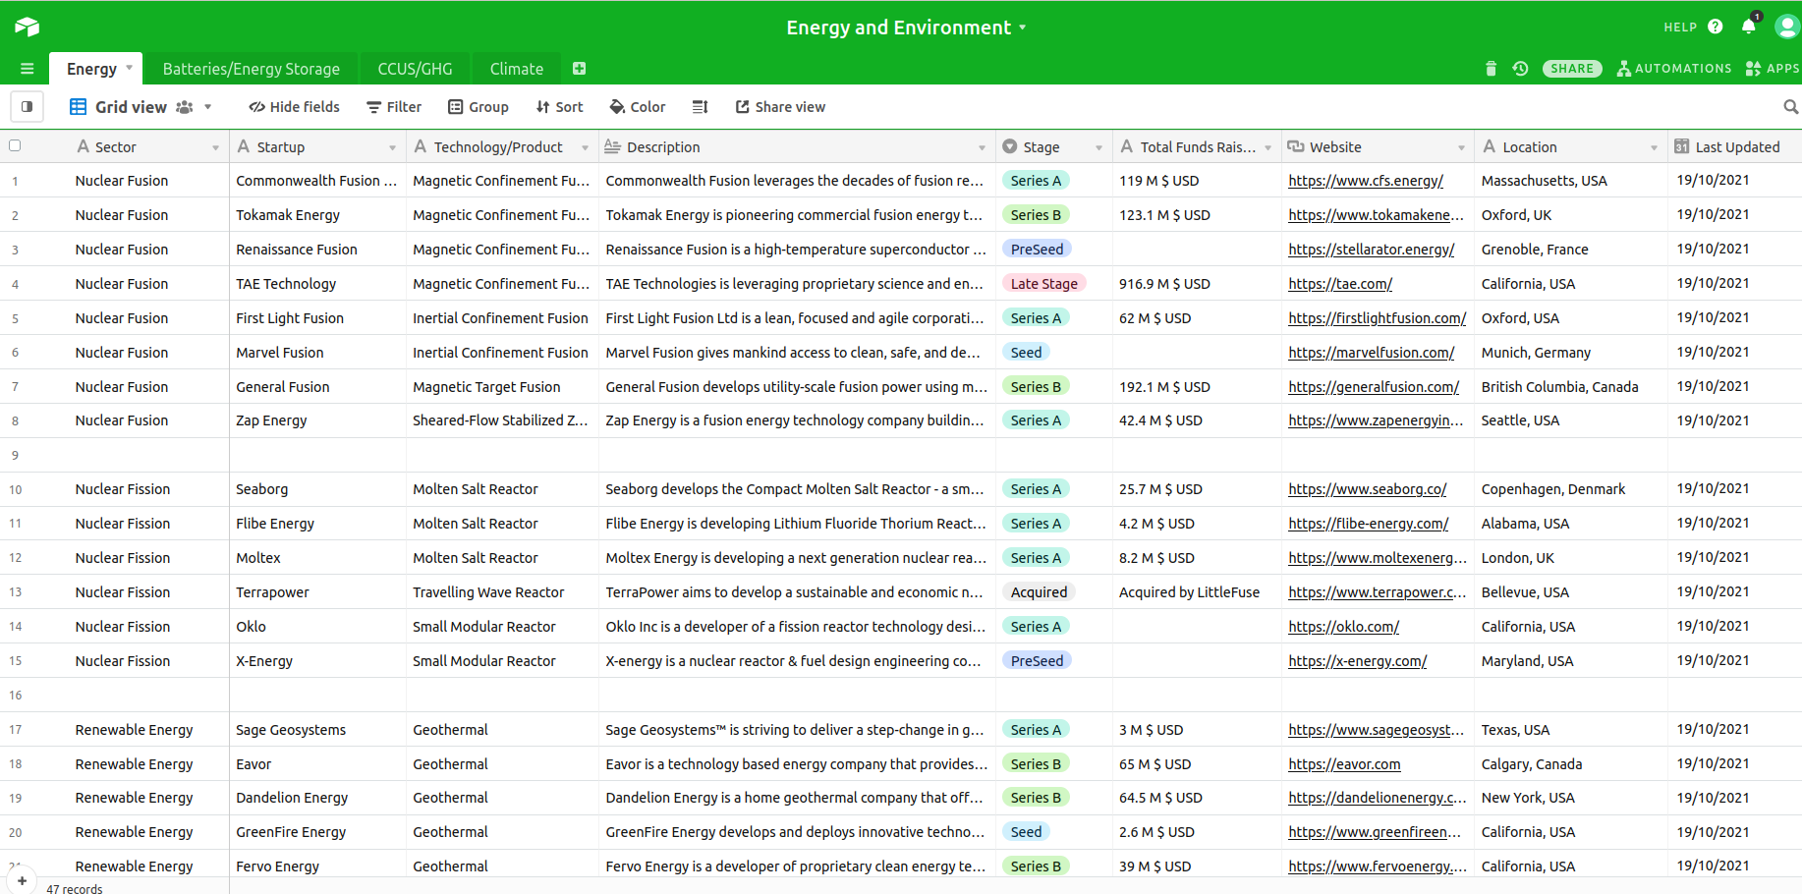Screen dimensions: 1802x894
Task: Open the Filter options
Action: click(394, 107)
